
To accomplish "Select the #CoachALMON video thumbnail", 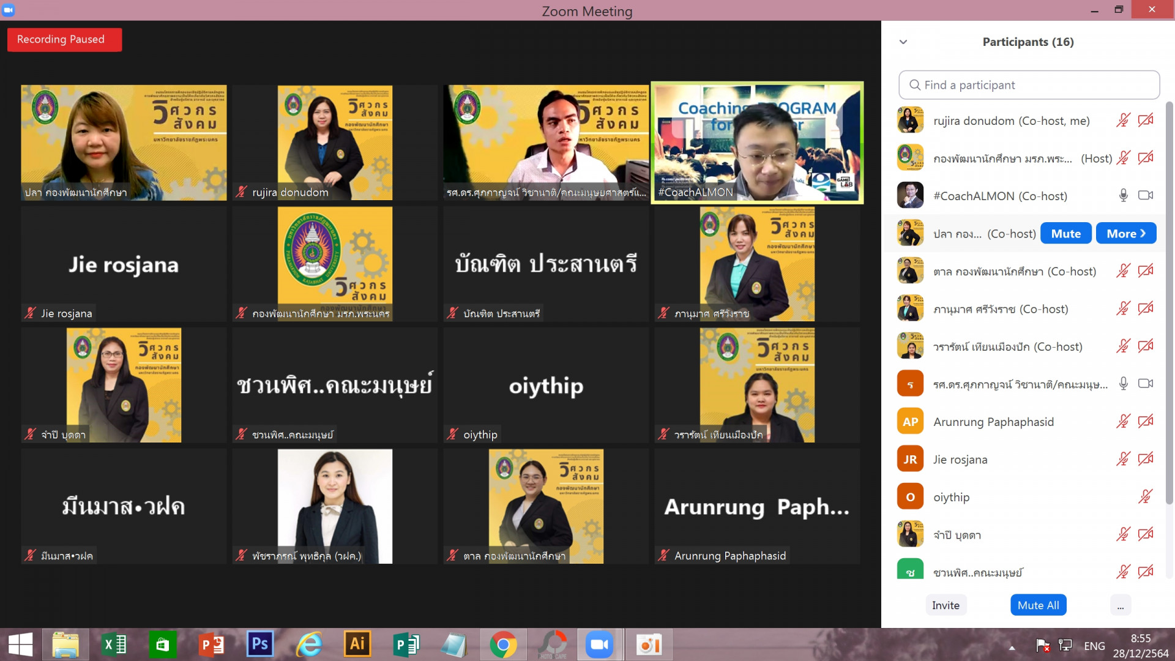I will 757,142.
